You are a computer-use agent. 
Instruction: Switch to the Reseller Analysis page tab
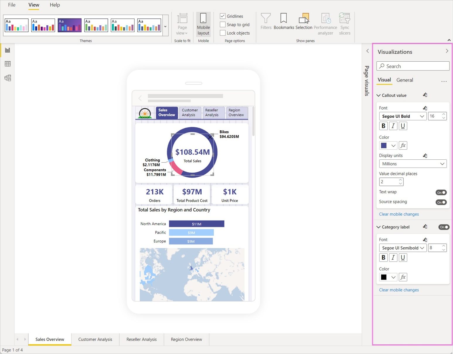pyautogui.click(x=142, y=339)
